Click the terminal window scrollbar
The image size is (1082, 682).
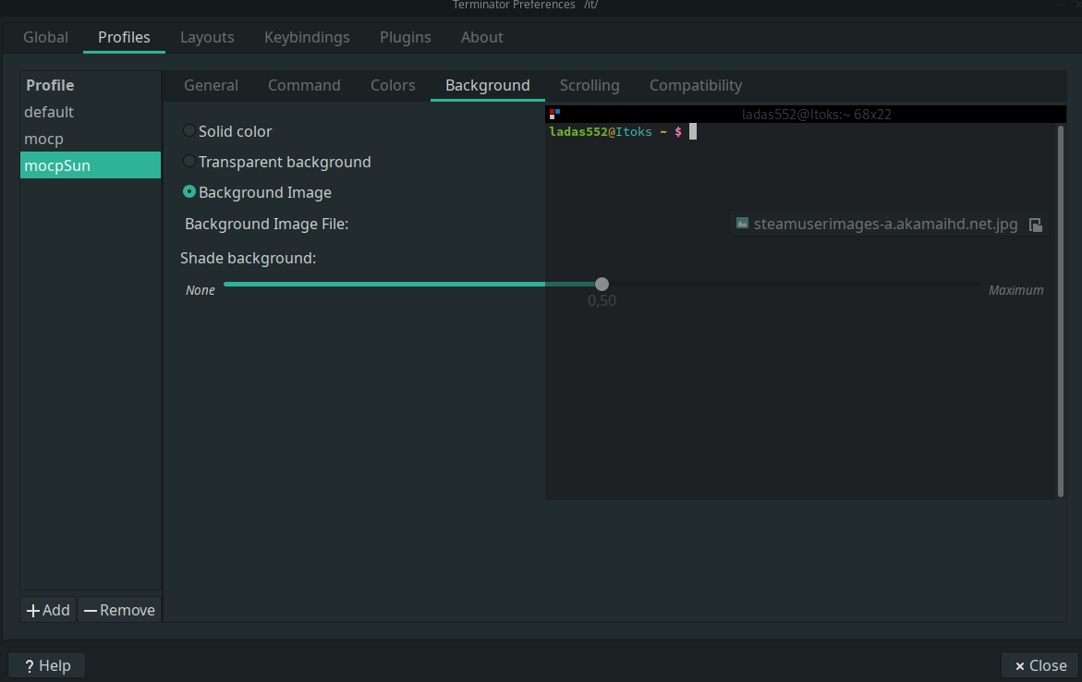1060,310
